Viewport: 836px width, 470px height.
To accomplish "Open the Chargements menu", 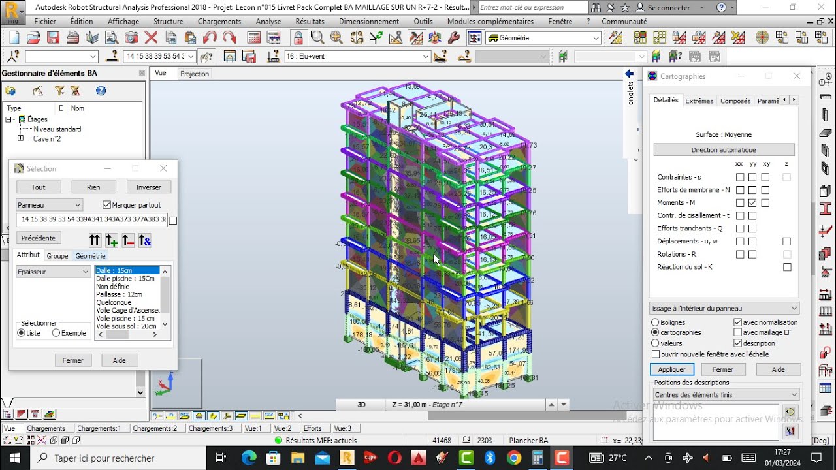I will tap(219, 21).
